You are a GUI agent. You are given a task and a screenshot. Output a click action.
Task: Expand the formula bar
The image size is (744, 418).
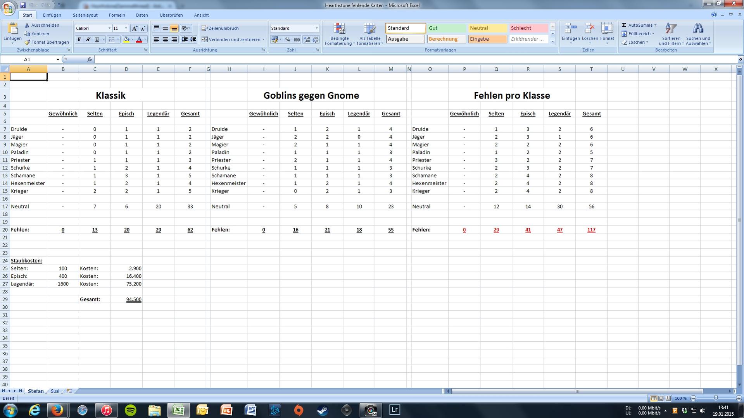741,59
